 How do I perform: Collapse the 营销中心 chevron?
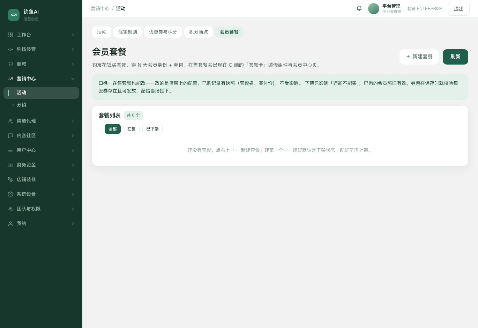[73, 79]
